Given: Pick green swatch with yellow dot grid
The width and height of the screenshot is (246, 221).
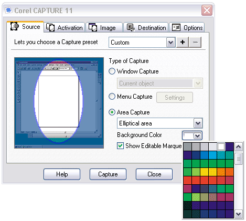Looking at the screenshot, I should [187, 172].
